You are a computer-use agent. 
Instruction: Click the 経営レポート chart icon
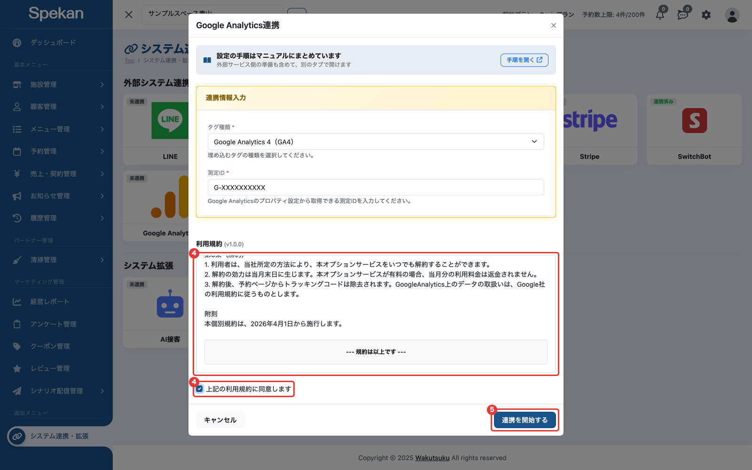point(17,302)
